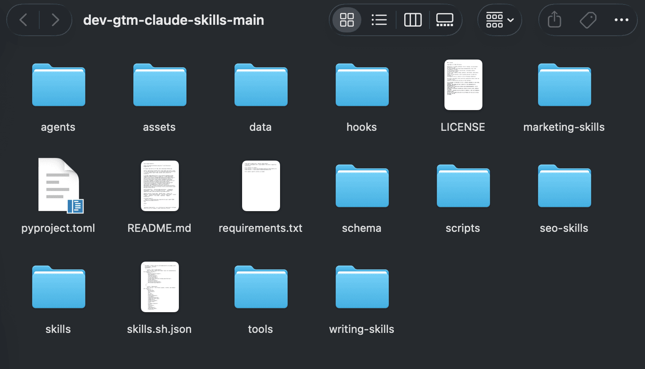Click the Share toolbar button
Image resolution: width=645 pixels, height=369 pixels.
554,20
